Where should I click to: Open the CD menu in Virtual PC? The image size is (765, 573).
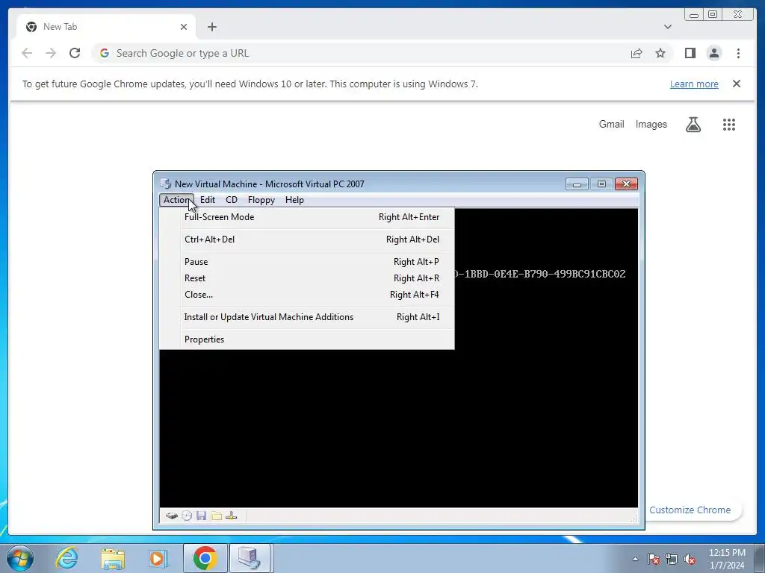click(232, 200)
